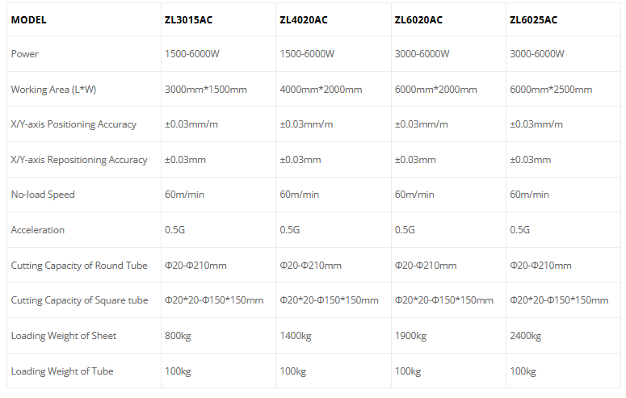Select the 2400kg sheet loading value
Image resolution: width=626 pixels, height=398 pixels.
pyautogui.click(x=526, y=336)
